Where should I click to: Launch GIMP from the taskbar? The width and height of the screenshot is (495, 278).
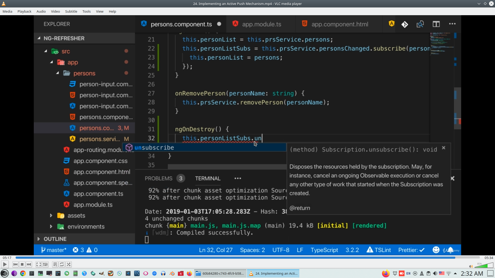pyautogui.click(x=102, y=273)
